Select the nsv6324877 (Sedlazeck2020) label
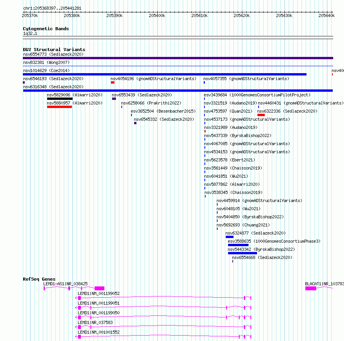 (x=255, y=233)
